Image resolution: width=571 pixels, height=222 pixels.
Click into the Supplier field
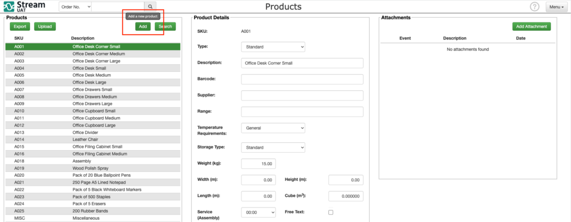point(302,95)
